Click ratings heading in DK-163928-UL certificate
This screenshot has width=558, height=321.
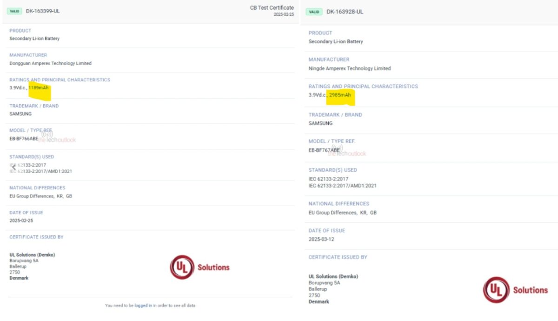[x=363, y=87]
